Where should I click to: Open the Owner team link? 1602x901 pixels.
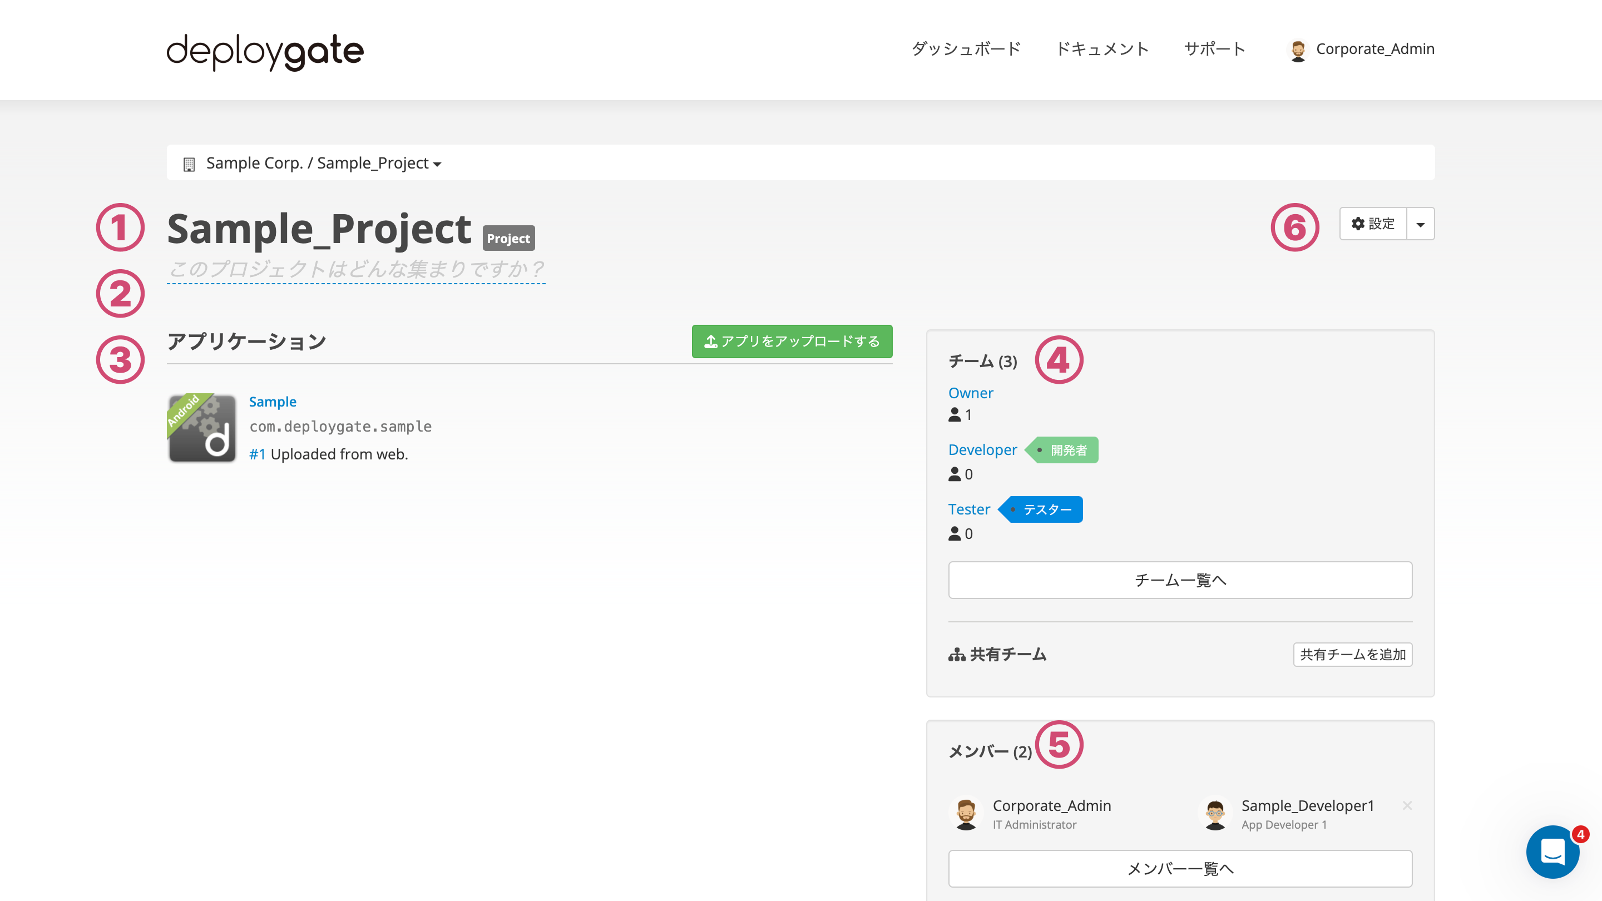(x=970, y=393)
